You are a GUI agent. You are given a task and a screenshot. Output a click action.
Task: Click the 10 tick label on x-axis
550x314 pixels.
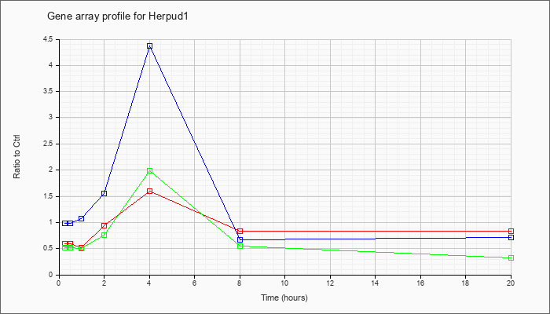284,283
